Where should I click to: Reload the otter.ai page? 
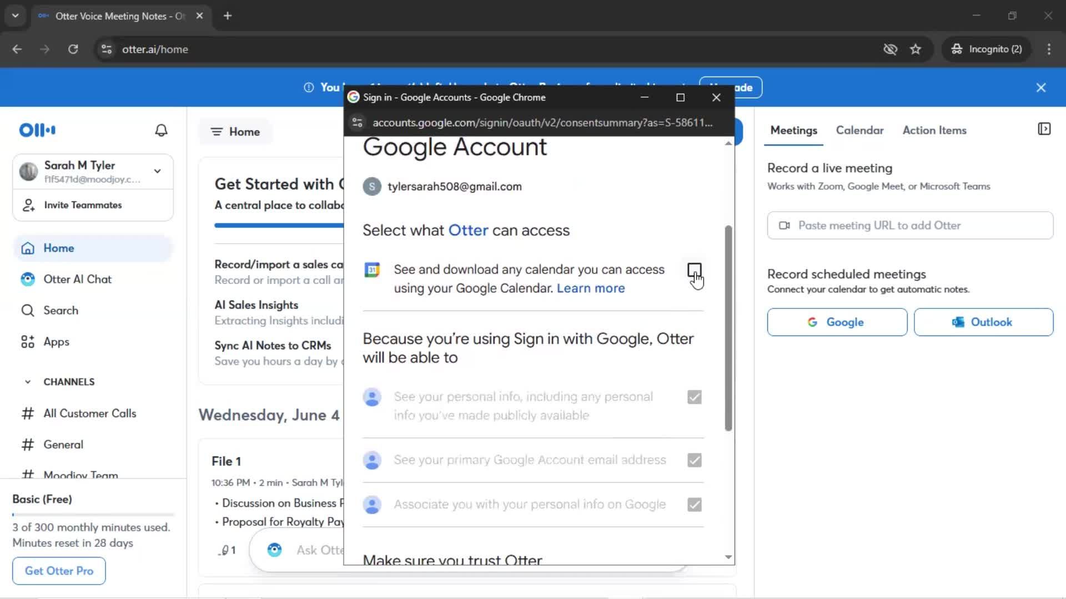[x=73, y=49]
